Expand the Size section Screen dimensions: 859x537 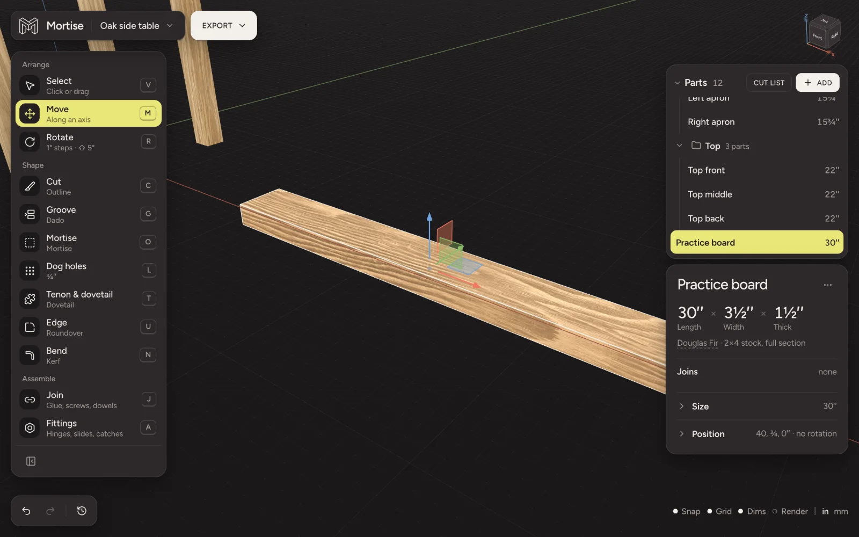pyautogui.click(x=757, y=406)
